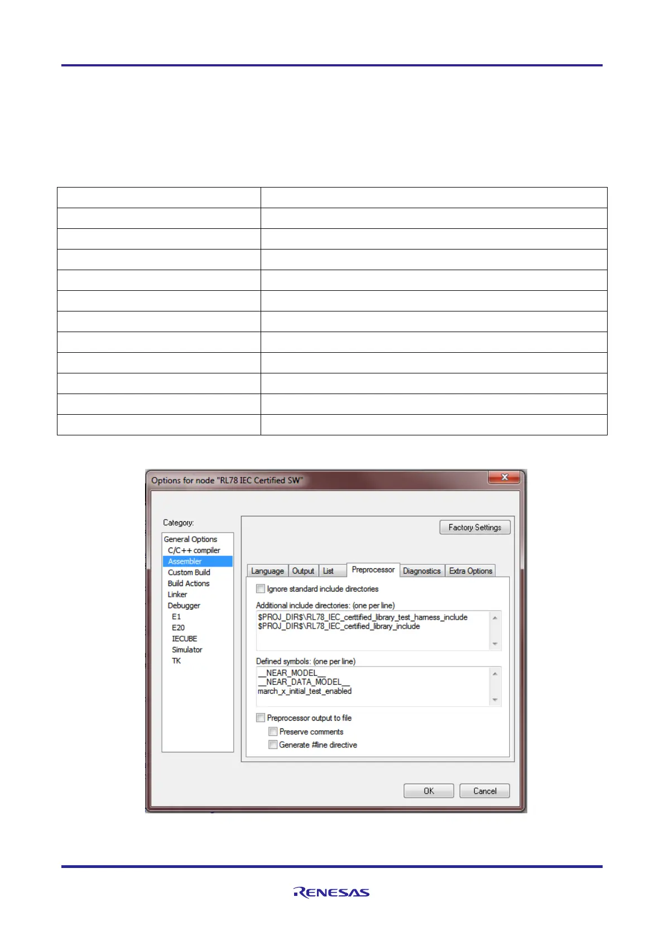
Task: Close the Options dialog window
Action: (504, 477)
